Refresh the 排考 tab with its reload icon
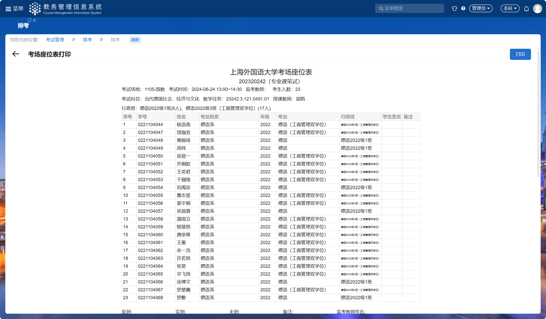The width and height of the screenshot is (546, 319). click(x=29, y=20)
